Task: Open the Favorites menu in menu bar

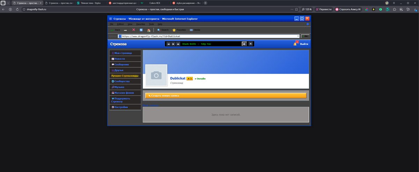Action: point(141,24)
